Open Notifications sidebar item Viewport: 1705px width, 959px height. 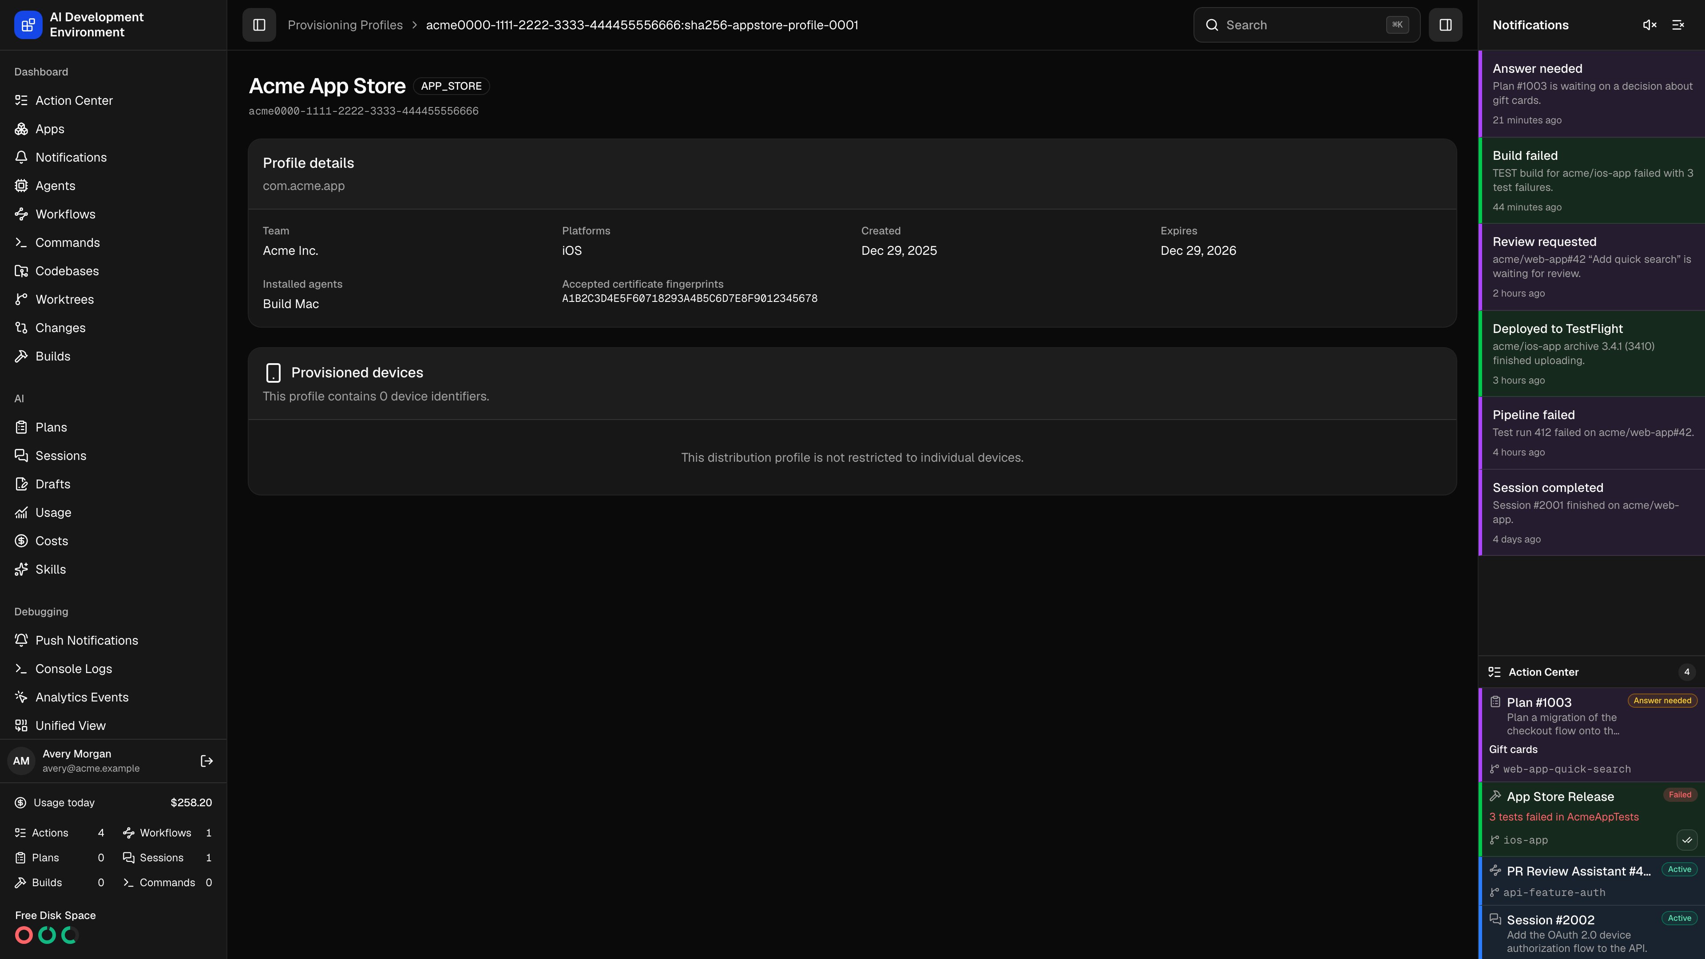click(113, 158)
